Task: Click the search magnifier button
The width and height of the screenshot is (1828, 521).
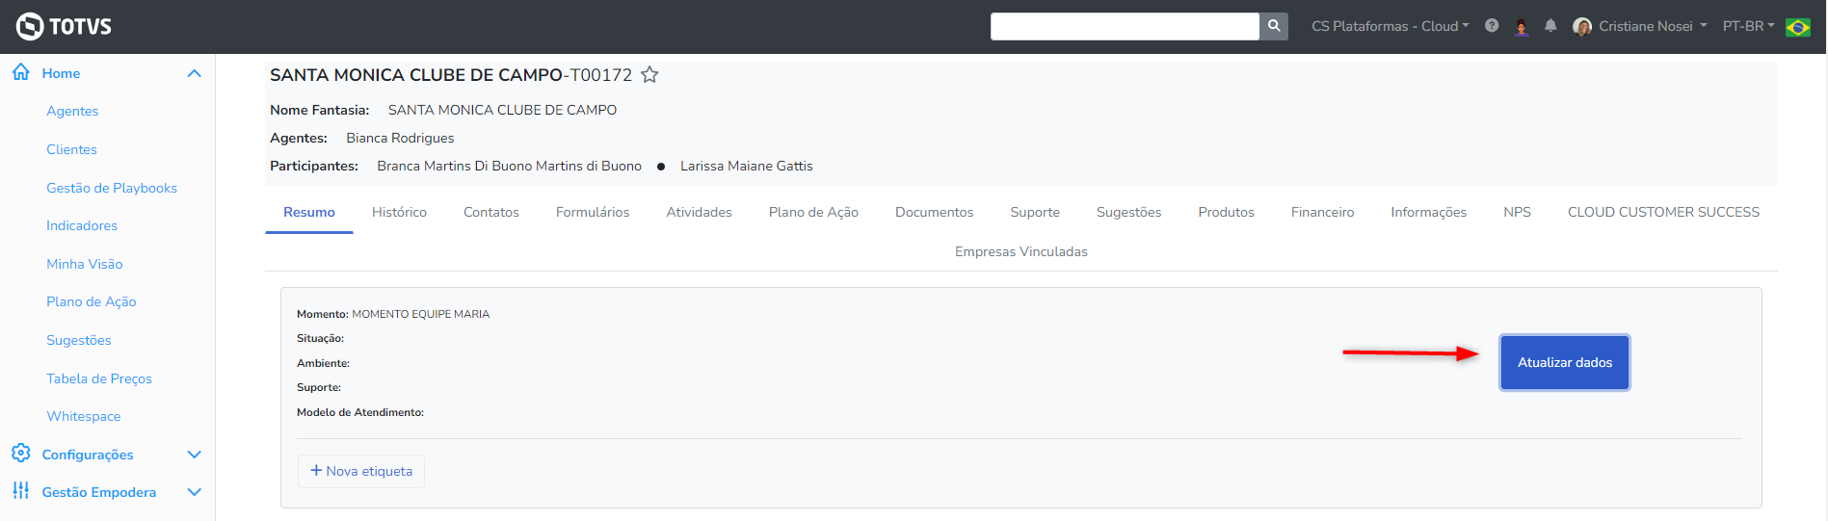Action: [x=1274, y=26]
